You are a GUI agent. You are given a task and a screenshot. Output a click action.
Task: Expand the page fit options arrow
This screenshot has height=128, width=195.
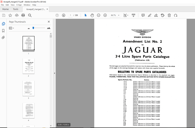click(128, 15)
